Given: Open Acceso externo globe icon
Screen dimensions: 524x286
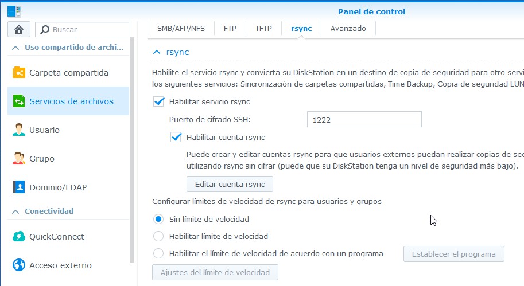Looking at the screenshot, I should 19,265.
